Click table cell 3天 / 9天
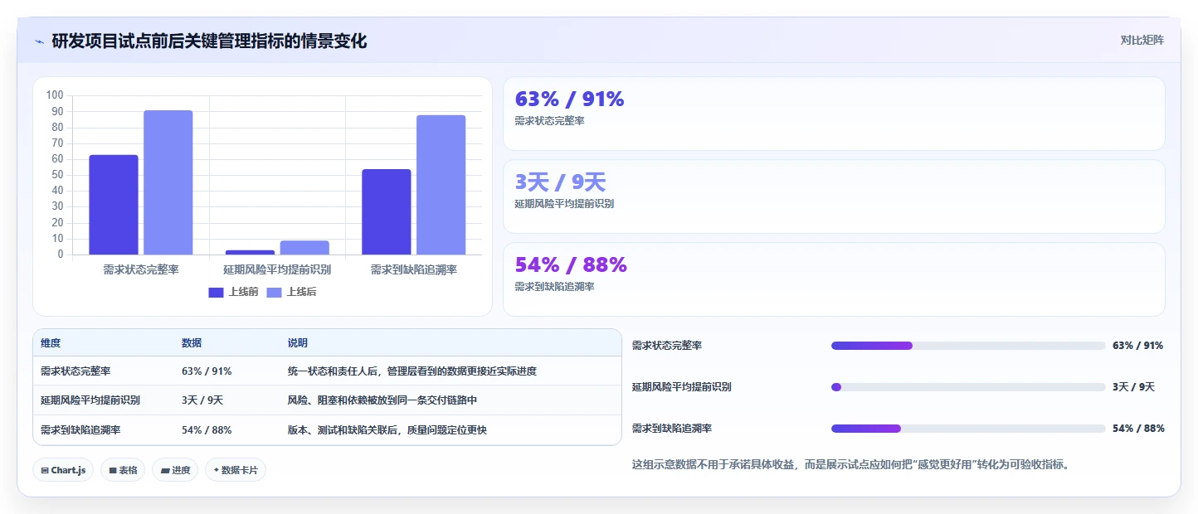The image size is (1198, 514). 202,400
